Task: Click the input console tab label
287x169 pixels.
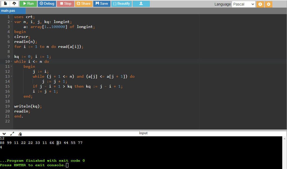Action: (x=143, y=133)
